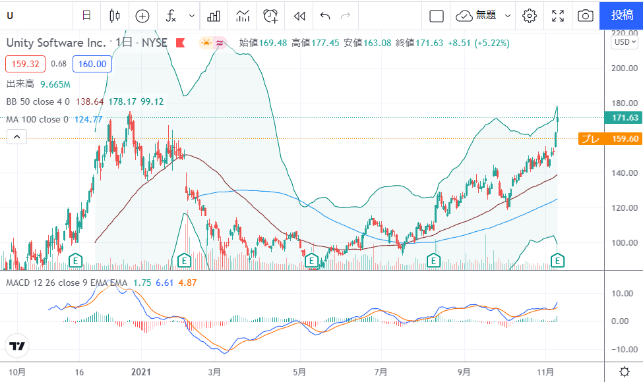Undo the last chart action

tap(325, 16)
